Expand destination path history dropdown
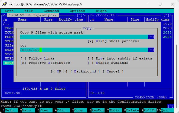This screenshot has width=179, height=113. click(151, 50)
